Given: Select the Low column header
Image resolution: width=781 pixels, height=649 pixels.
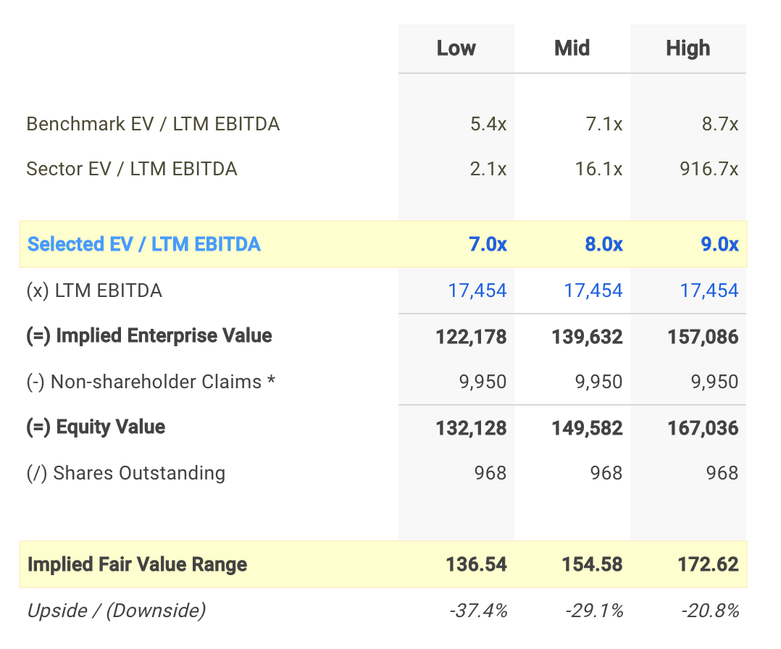Looking at the screenshot, I should tap(456, 49).
